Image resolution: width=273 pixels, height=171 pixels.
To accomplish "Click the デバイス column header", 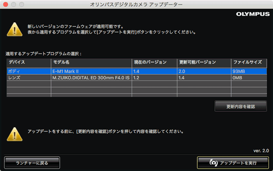I will pos(29,63).
